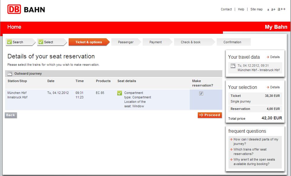Click the green check icon on Search step

tap(9, 42)
